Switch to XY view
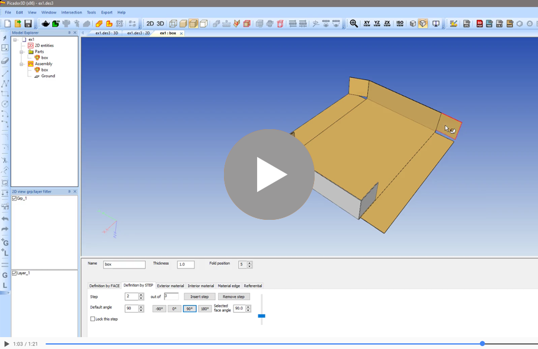 [367, 23]
